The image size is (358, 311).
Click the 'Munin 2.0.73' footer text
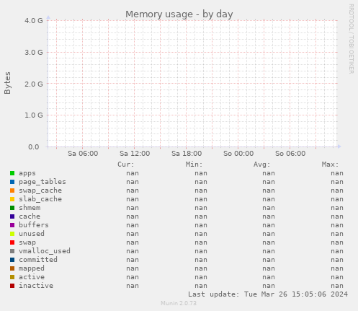pos(179,303)
